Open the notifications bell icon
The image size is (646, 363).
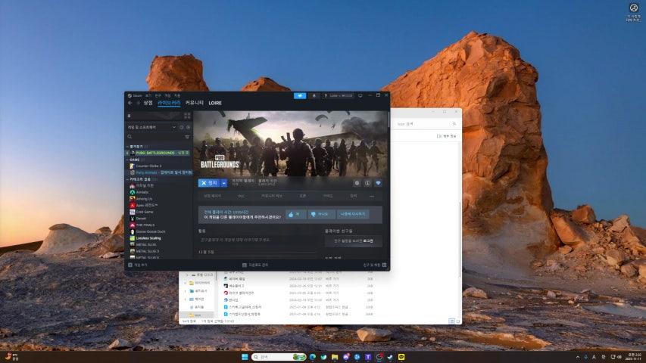coord(315,95)
